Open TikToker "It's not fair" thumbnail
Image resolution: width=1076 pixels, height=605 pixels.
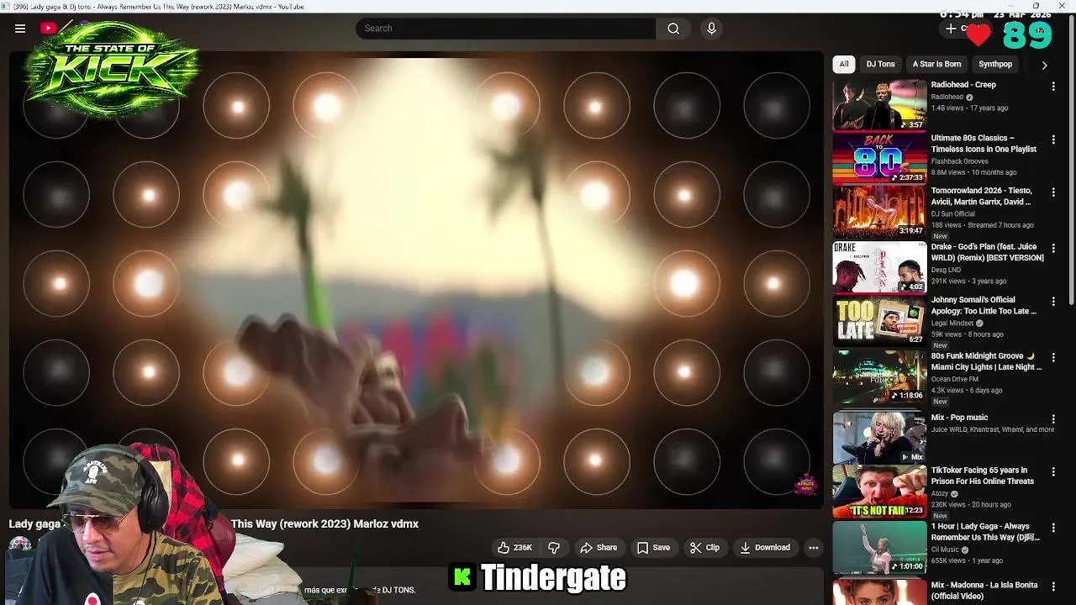click(879, 491)
